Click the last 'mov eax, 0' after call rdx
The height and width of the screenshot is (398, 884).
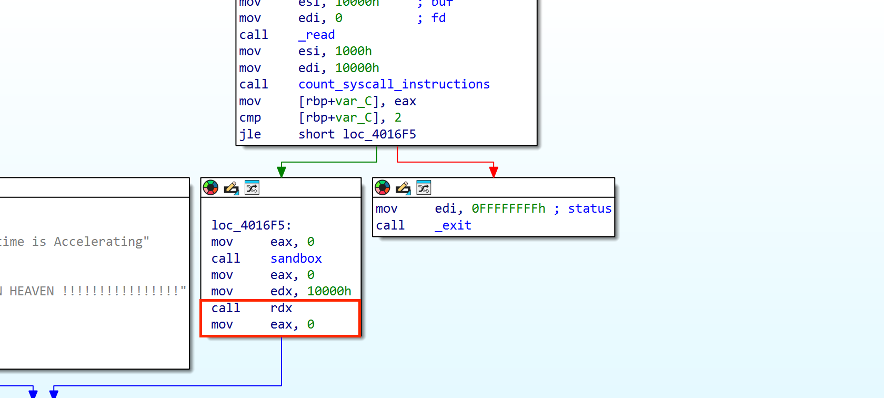pos(263,324)
